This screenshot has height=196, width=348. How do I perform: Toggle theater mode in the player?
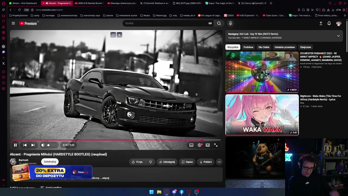click(x=208, y=145)
